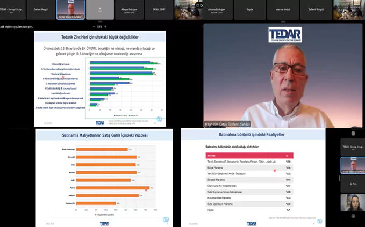Open the Ortak Toplantı Sahibi video tile
Screen dimensions: 365x227
(70, 10)
